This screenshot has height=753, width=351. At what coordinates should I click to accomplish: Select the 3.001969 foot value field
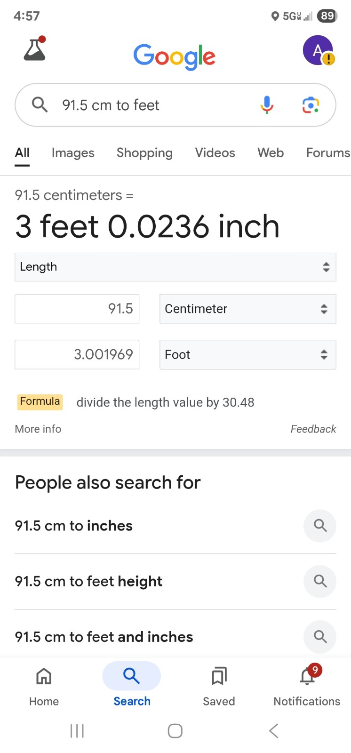(77, 354)
